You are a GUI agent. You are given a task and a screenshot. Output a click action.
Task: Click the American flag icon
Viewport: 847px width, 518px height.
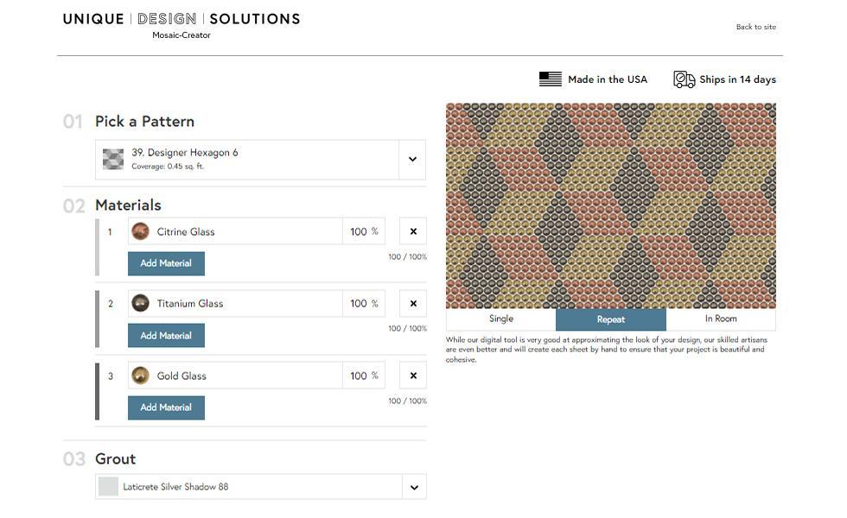coord(550,79)
